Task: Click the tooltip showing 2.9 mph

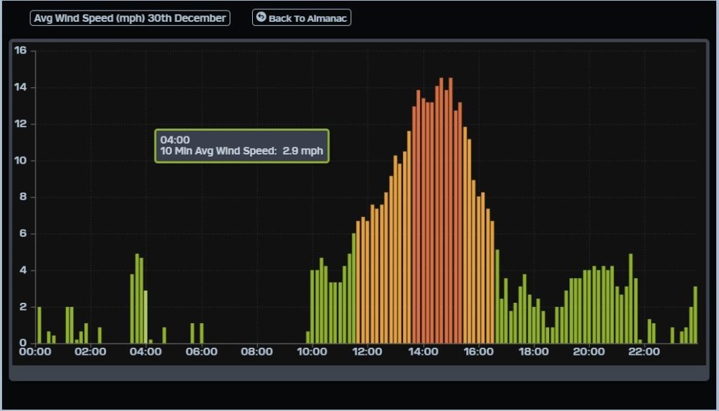Action: (242, 145)
